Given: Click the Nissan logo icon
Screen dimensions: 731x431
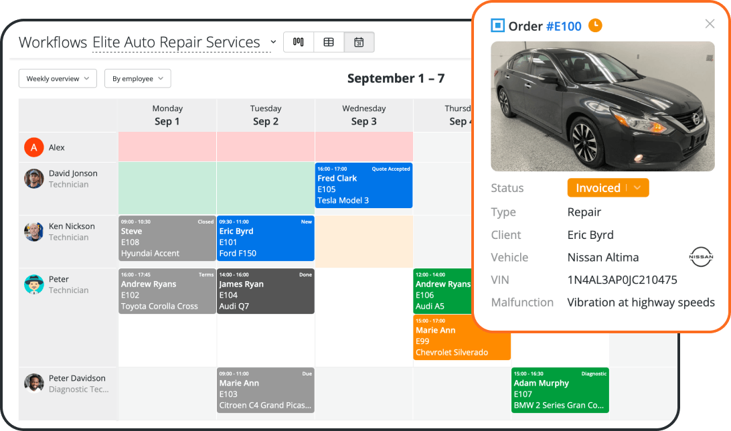Looking at the screenshot, I should tap(701, 257).
